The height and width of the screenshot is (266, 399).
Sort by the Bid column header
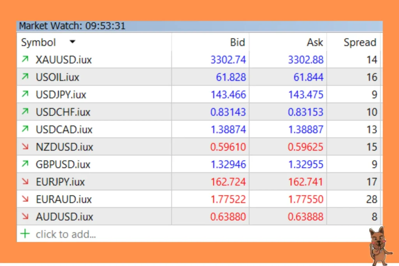coord(237,42)
